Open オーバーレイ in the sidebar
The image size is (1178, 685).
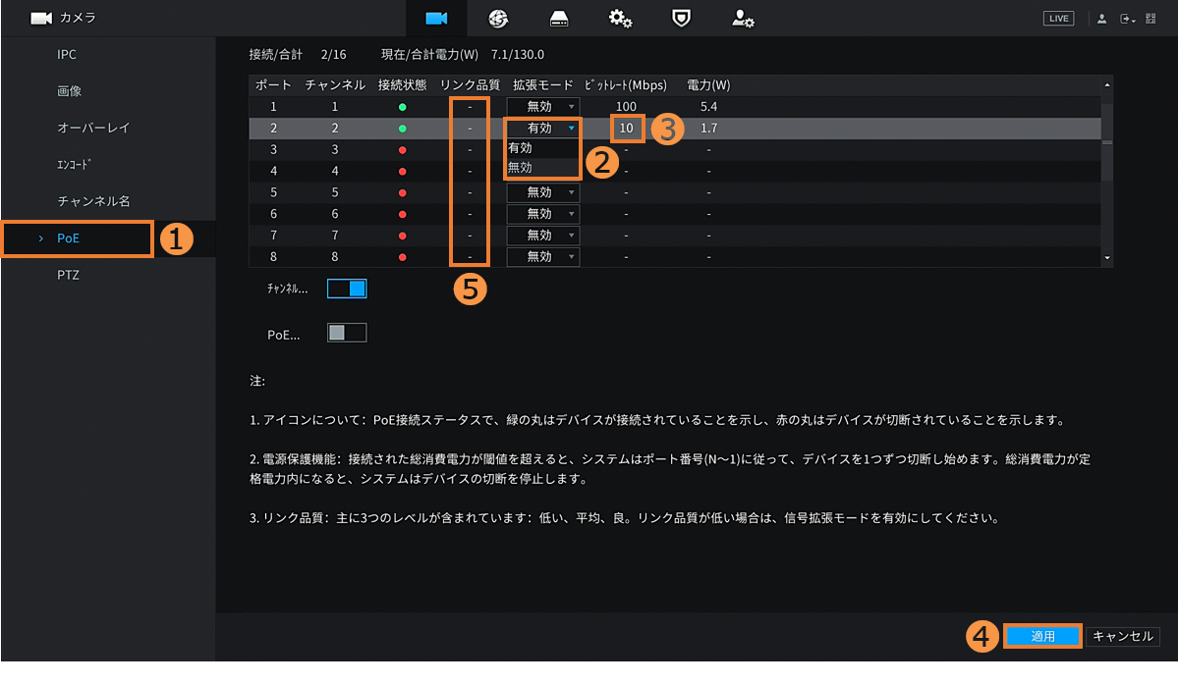click(x=93, y=128)
